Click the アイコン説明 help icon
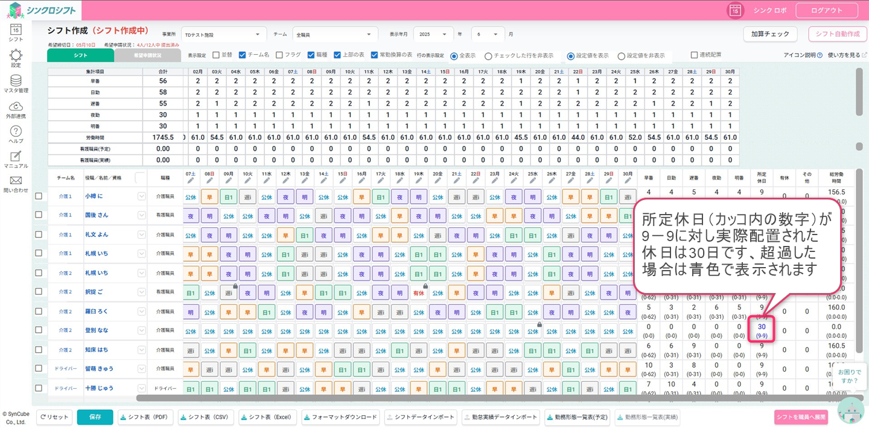869x428 pixels. point(820,55)
